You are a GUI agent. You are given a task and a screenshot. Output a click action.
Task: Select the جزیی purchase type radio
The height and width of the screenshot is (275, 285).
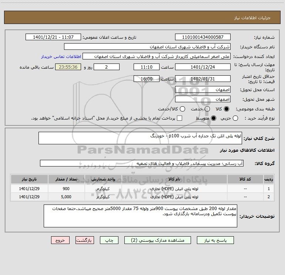coord(235,118)
